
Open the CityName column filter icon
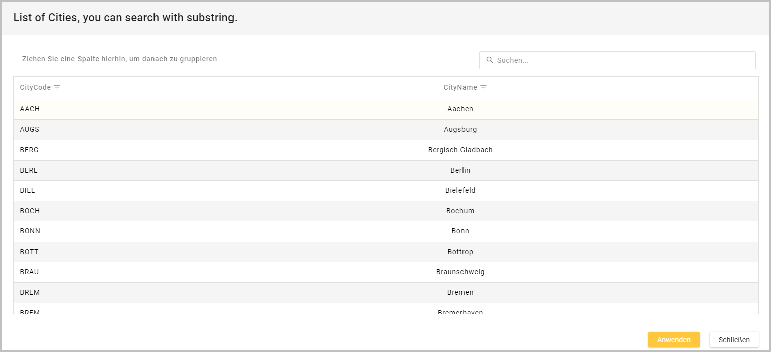[483, 87]
